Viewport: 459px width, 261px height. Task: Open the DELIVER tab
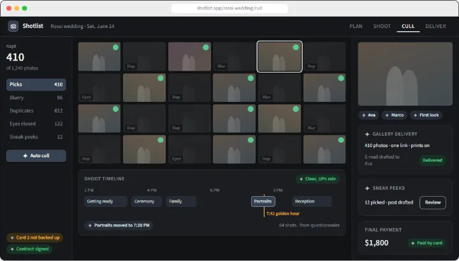(x=435, y=26)
